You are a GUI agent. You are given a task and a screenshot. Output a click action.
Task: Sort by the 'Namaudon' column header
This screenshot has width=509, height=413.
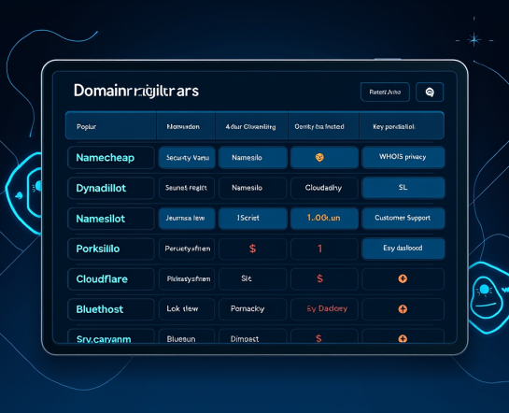186,126
